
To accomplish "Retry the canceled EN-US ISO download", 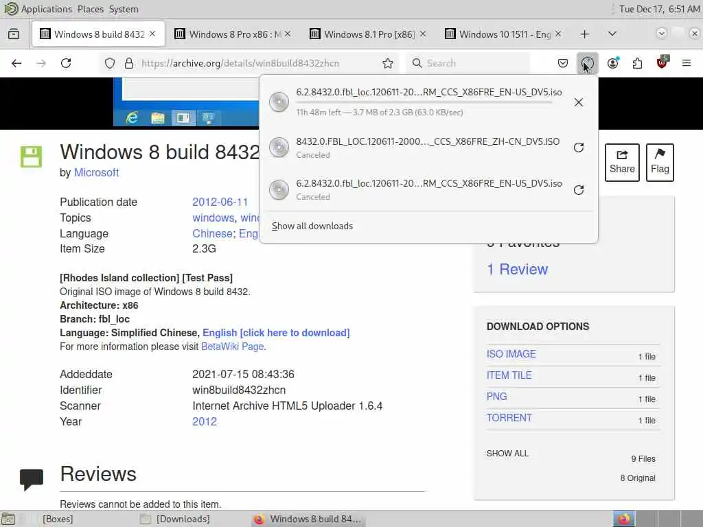I will [x=578, y=190].
